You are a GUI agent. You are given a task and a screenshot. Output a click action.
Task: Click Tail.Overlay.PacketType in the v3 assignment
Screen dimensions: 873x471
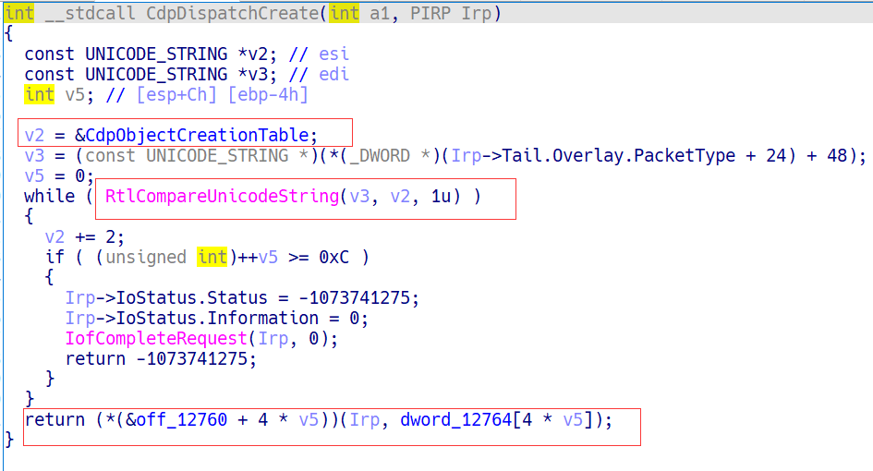(618, 155)
